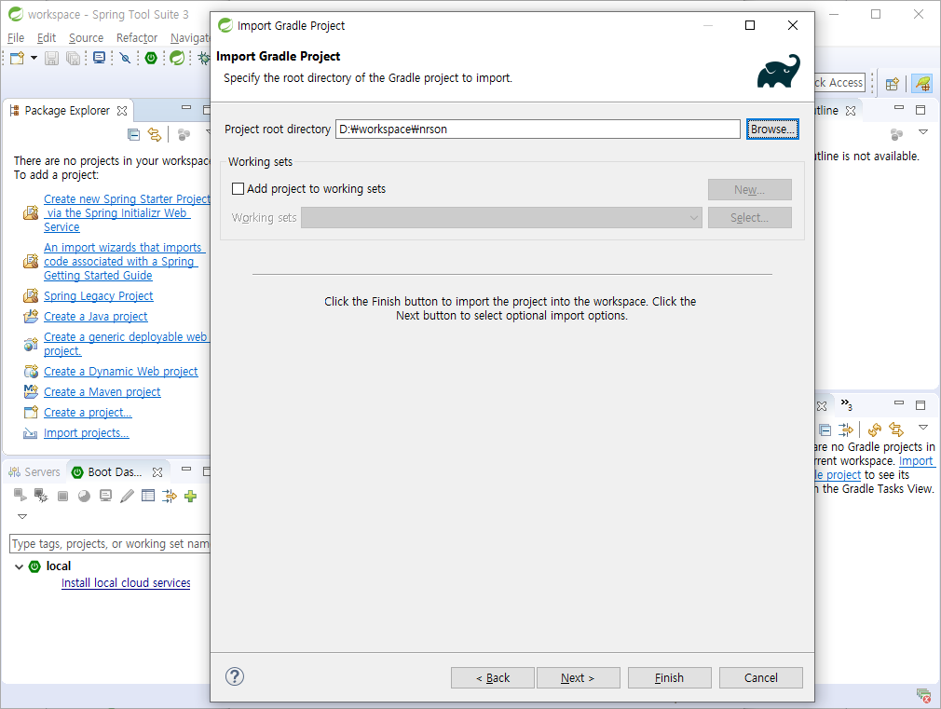Click the status bar icon at bottom right

coord(923,695)
